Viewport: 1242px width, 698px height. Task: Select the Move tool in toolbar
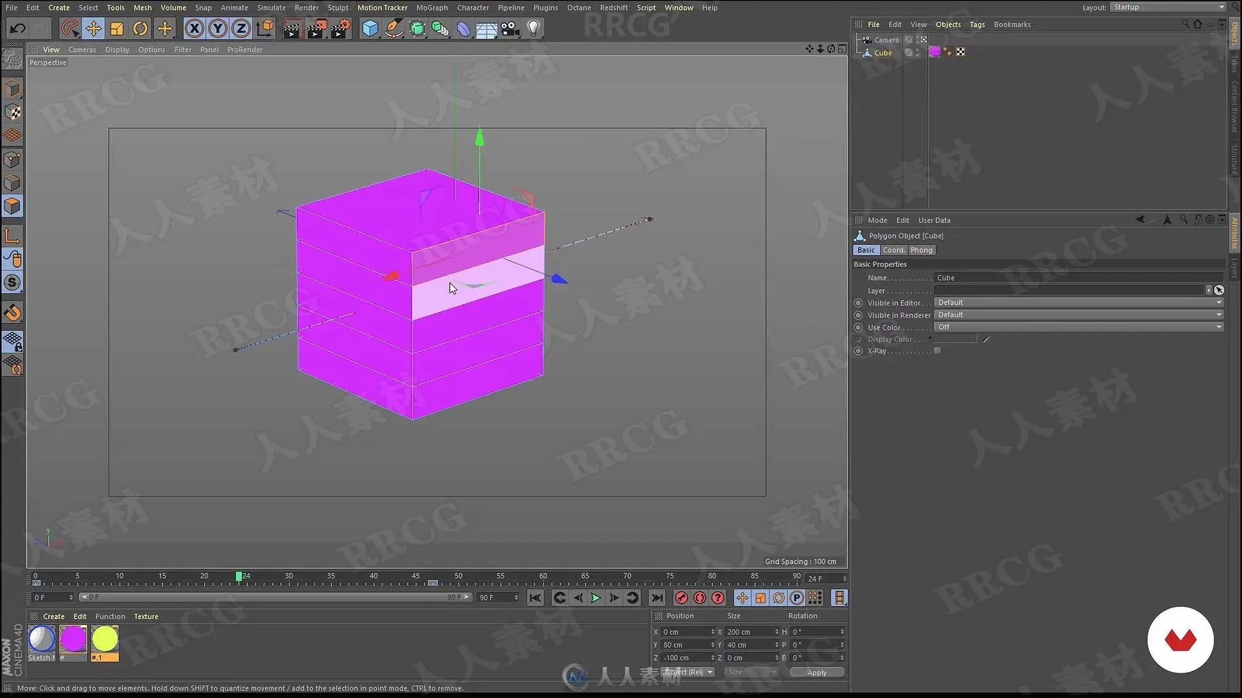[x=93, y=28]
